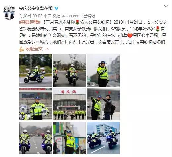Click the 3月8日 09:03 timestamp

click(31, 16)
